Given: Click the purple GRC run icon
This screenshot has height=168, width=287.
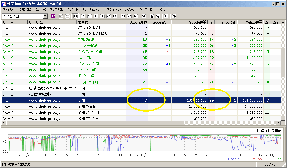Looking at the screenshot, I should 53,16.
